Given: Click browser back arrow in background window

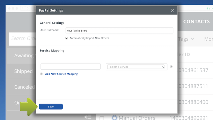Looking at the screenshot, I should 23,9.
